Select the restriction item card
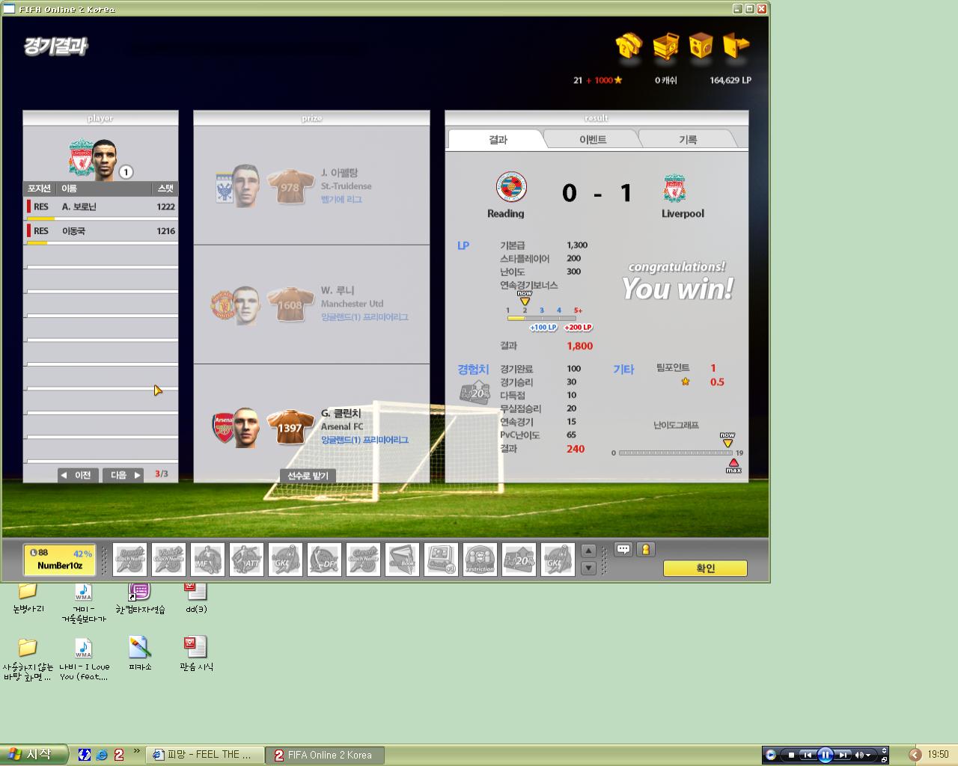The width and height of the screenshot is (958, 766). [x=480, y=560]
